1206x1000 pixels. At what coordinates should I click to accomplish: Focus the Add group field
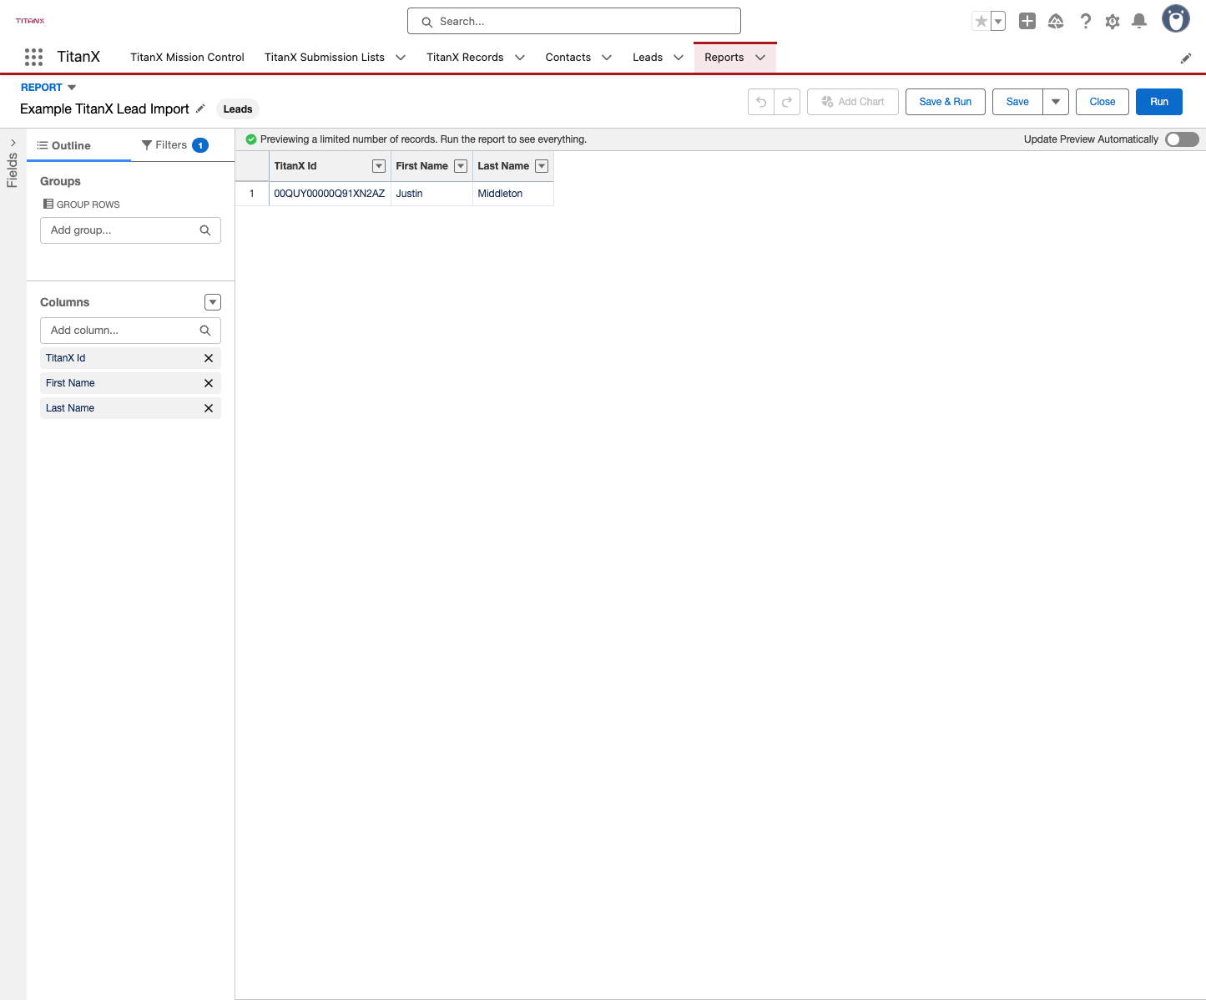point(130,230)
